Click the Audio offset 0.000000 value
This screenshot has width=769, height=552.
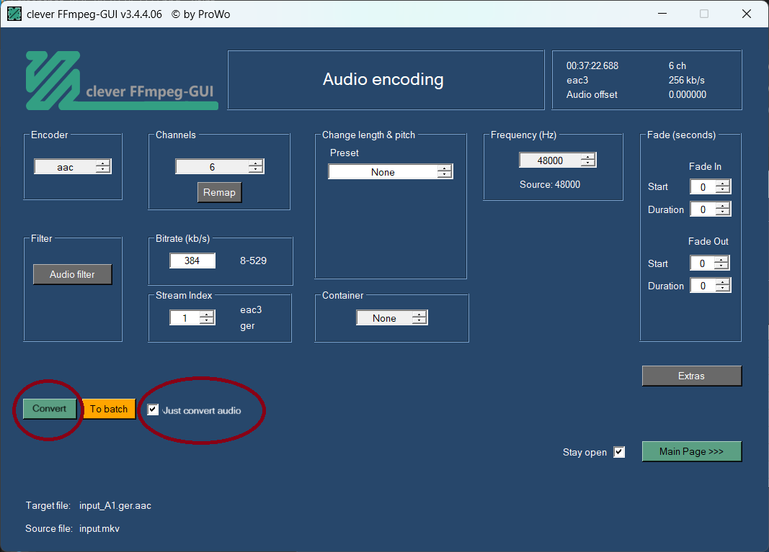point(688,94)
